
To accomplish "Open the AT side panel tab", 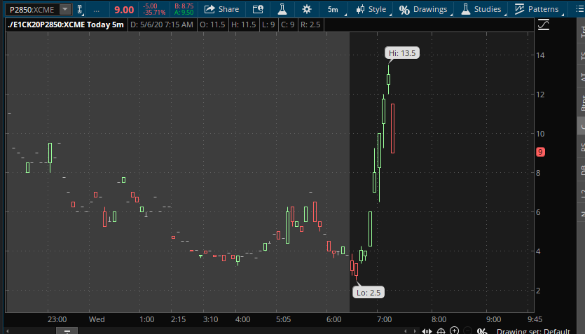I will (581, 77).
